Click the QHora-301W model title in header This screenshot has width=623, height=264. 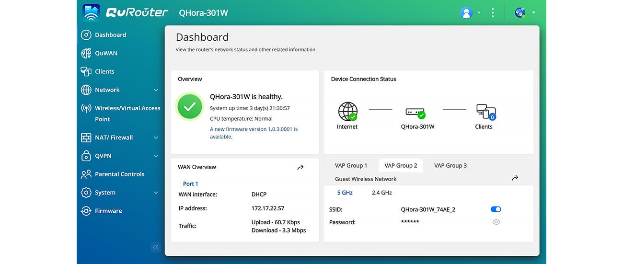pos(203,13)
